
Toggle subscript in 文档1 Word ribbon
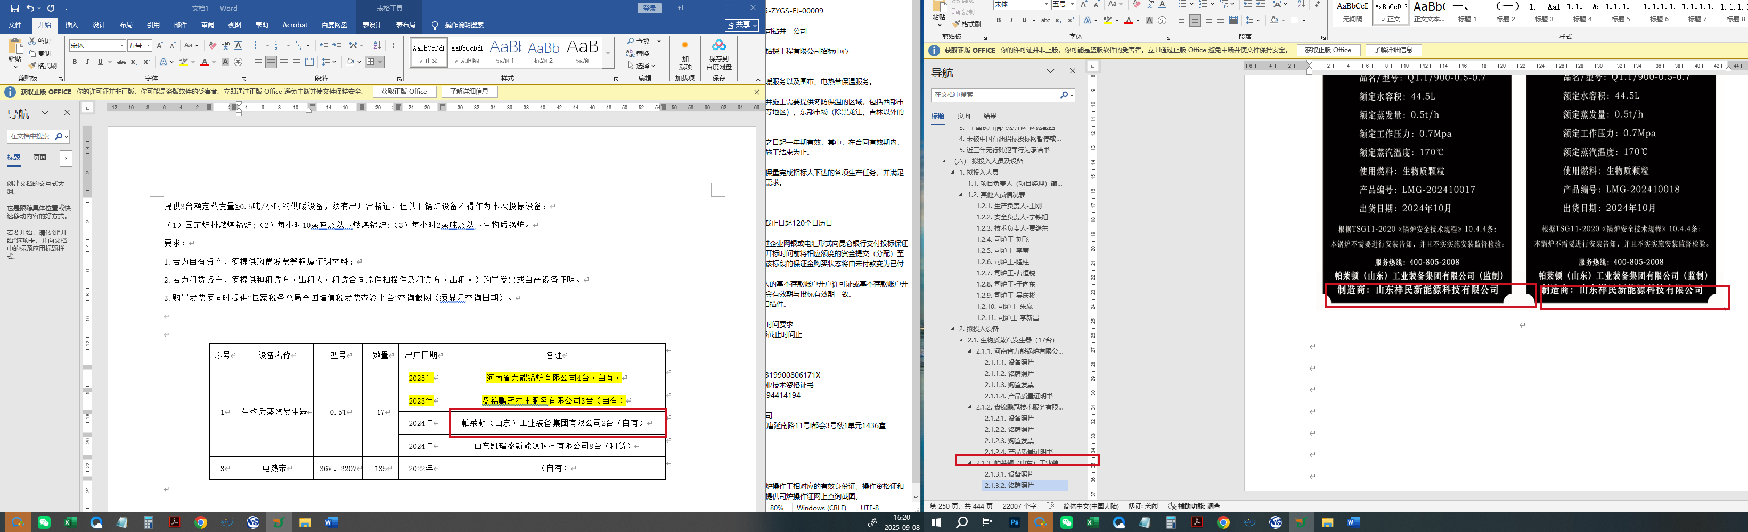tap(134, 62)
